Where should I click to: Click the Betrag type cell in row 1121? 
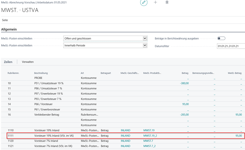click(105, 146)
